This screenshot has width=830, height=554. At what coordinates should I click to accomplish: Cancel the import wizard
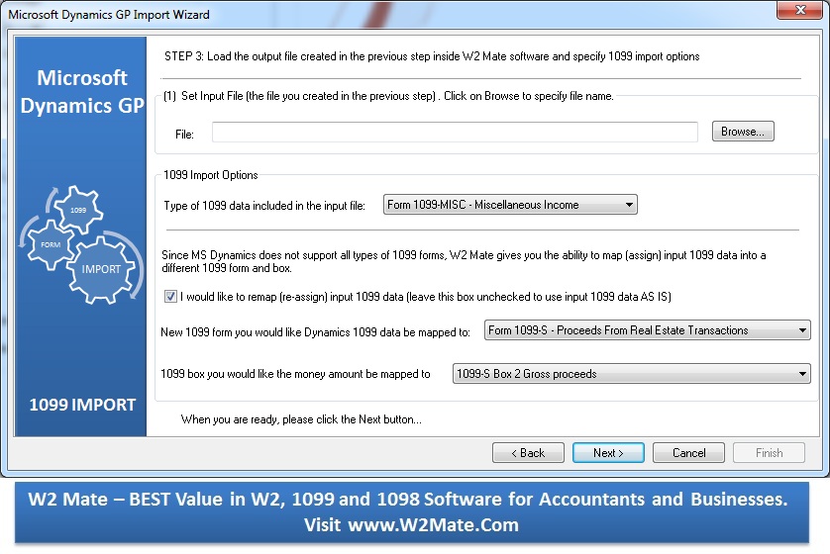(x=688, y=453)
